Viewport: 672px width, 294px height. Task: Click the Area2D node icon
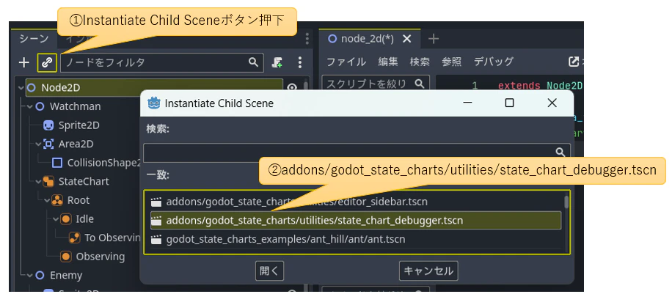pos(49,144)
